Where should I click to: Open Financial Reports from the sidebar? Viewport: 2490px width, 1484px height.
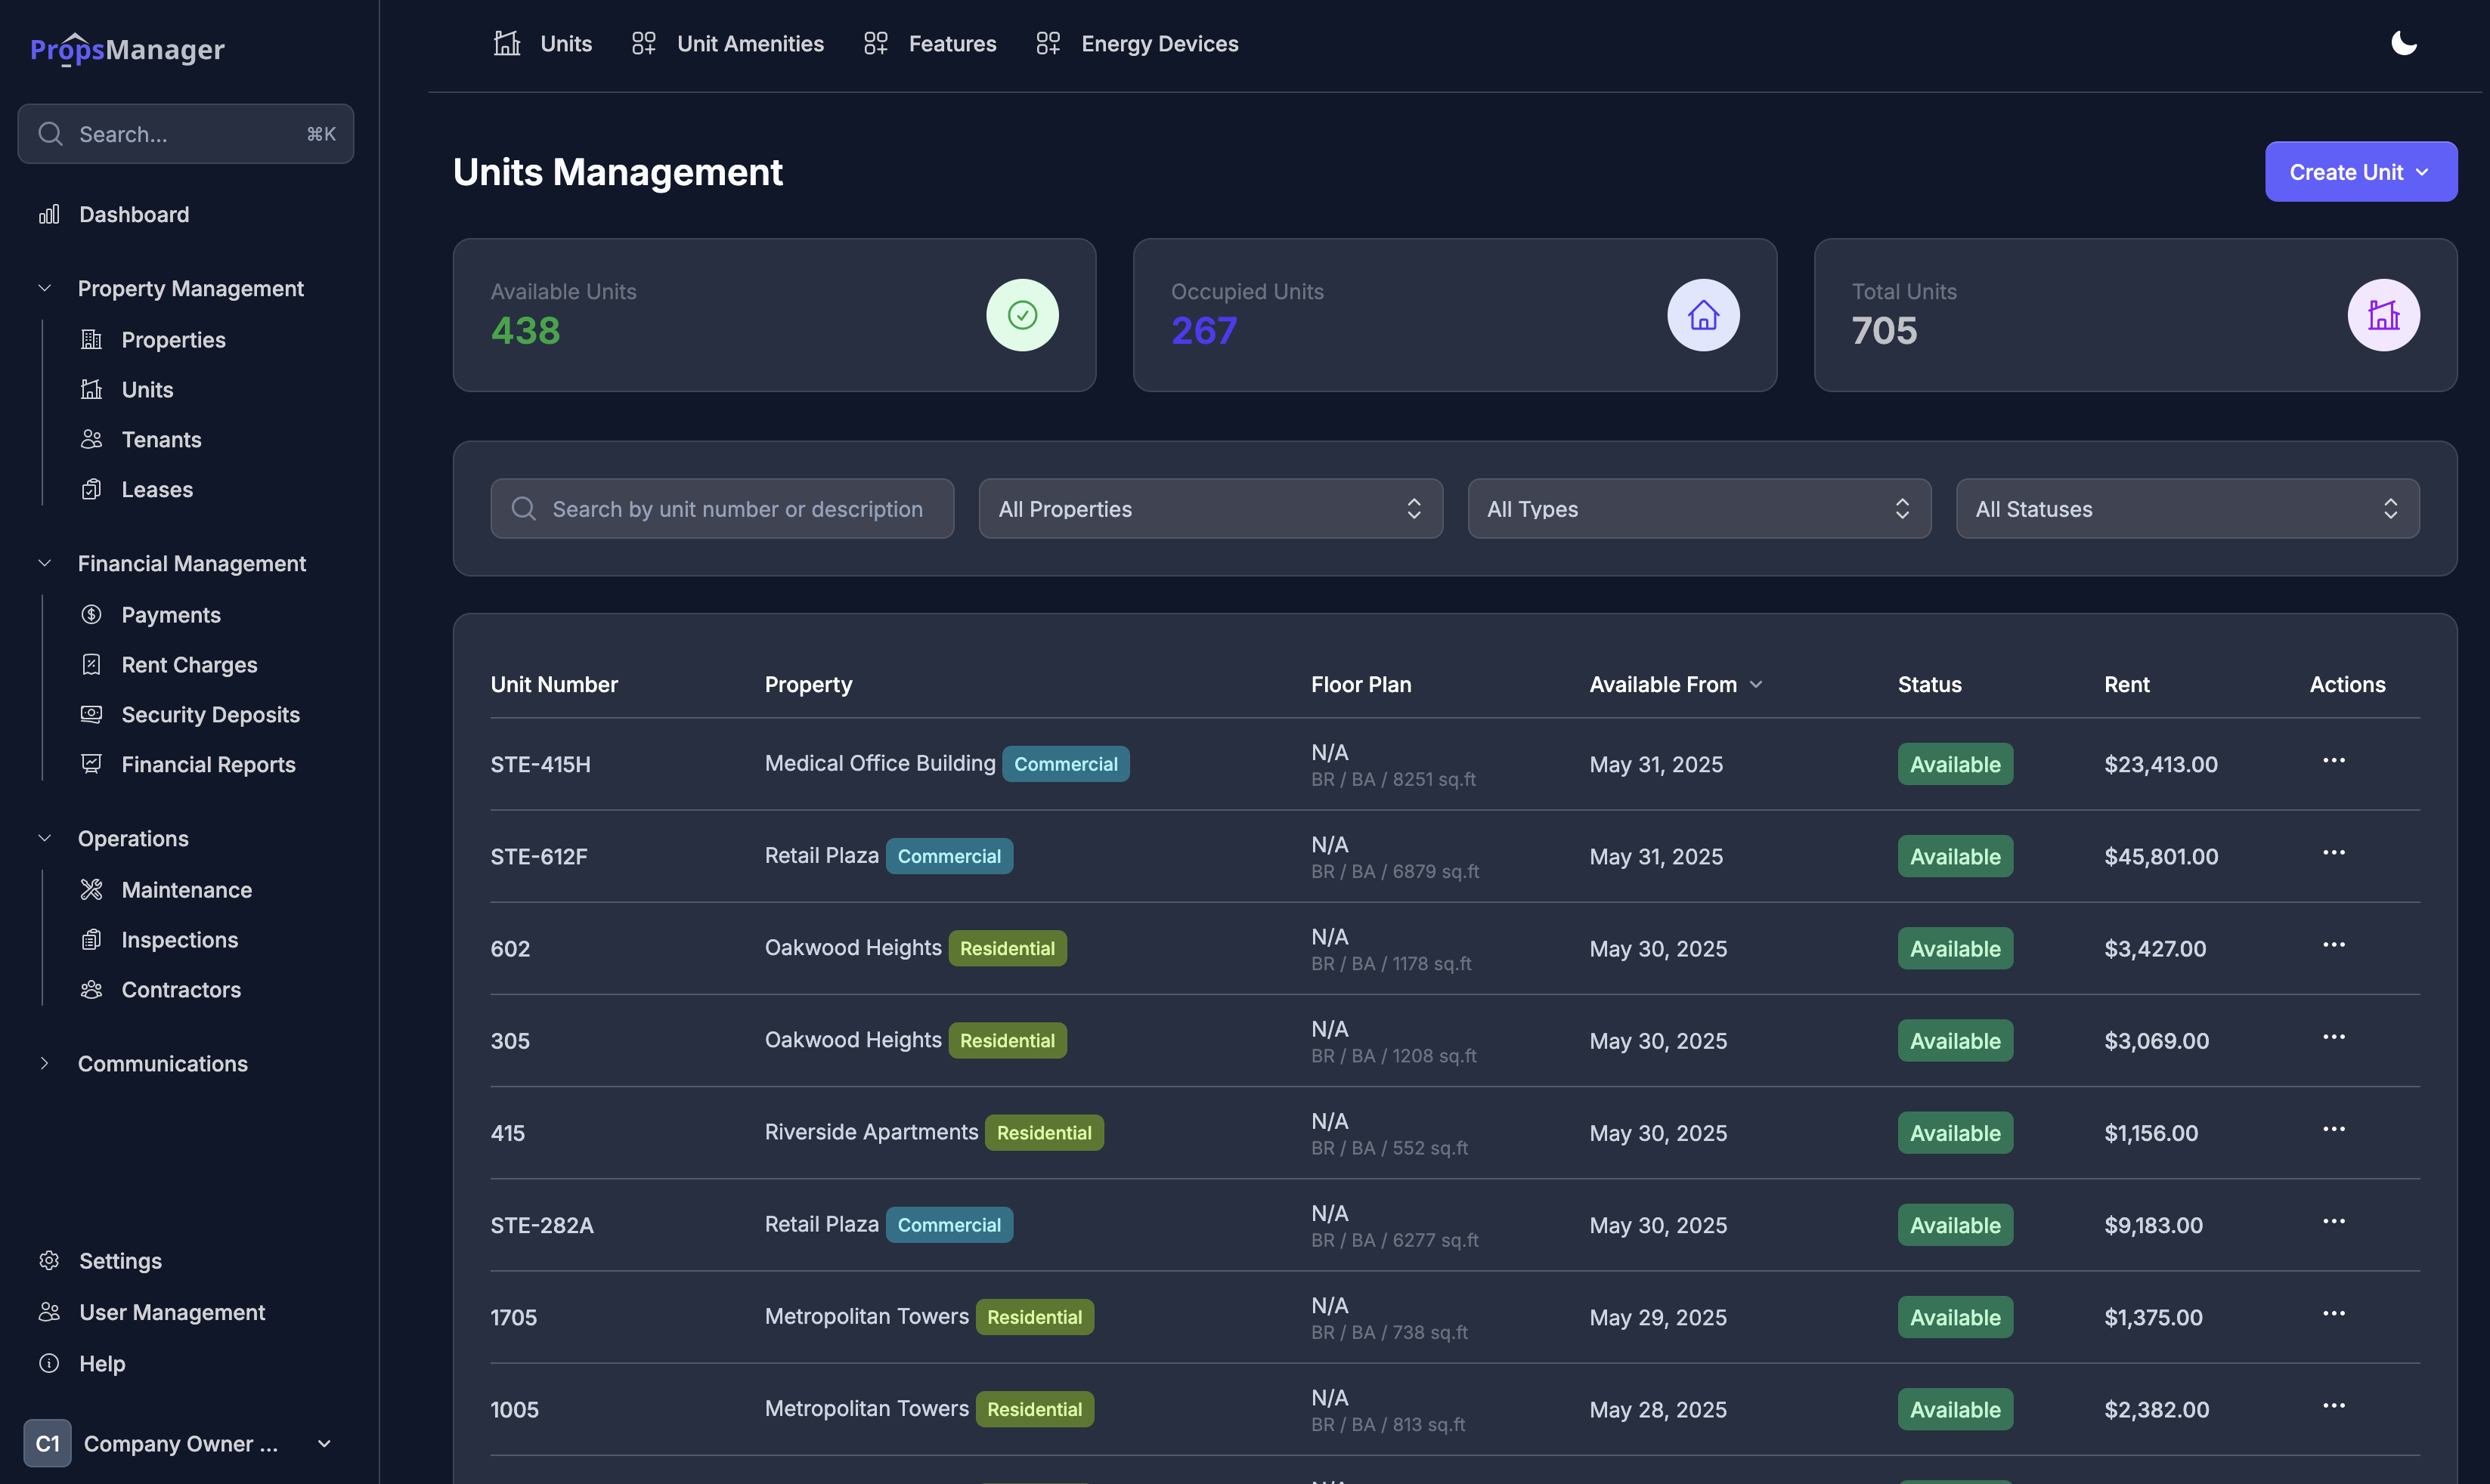[x=91, y=763]
